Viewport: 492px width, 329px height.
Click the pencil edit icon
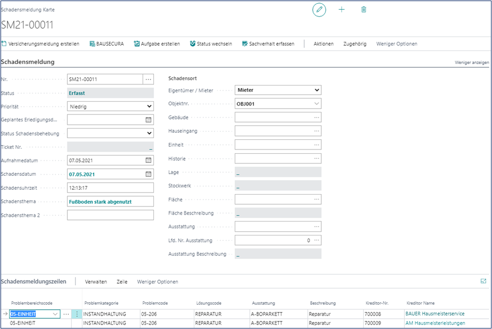319,10
